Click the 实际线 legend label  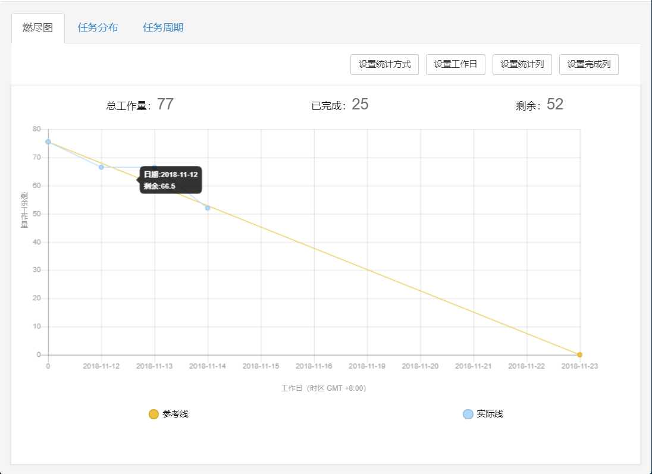[490, 414]
